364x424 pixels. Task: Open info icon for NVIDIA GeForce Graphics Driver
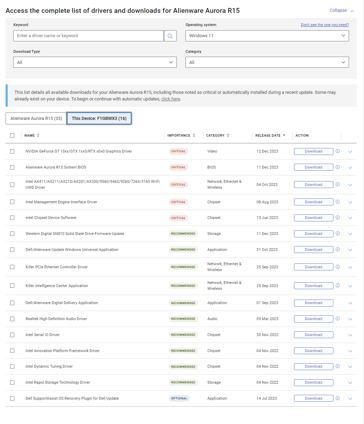[338, 151]
